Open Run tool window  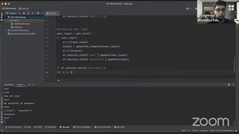(28, 127)
